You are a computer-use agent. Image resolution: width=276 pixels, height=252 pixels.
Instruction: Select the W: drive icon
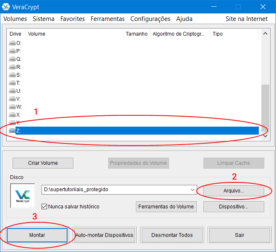pos(12,107)
